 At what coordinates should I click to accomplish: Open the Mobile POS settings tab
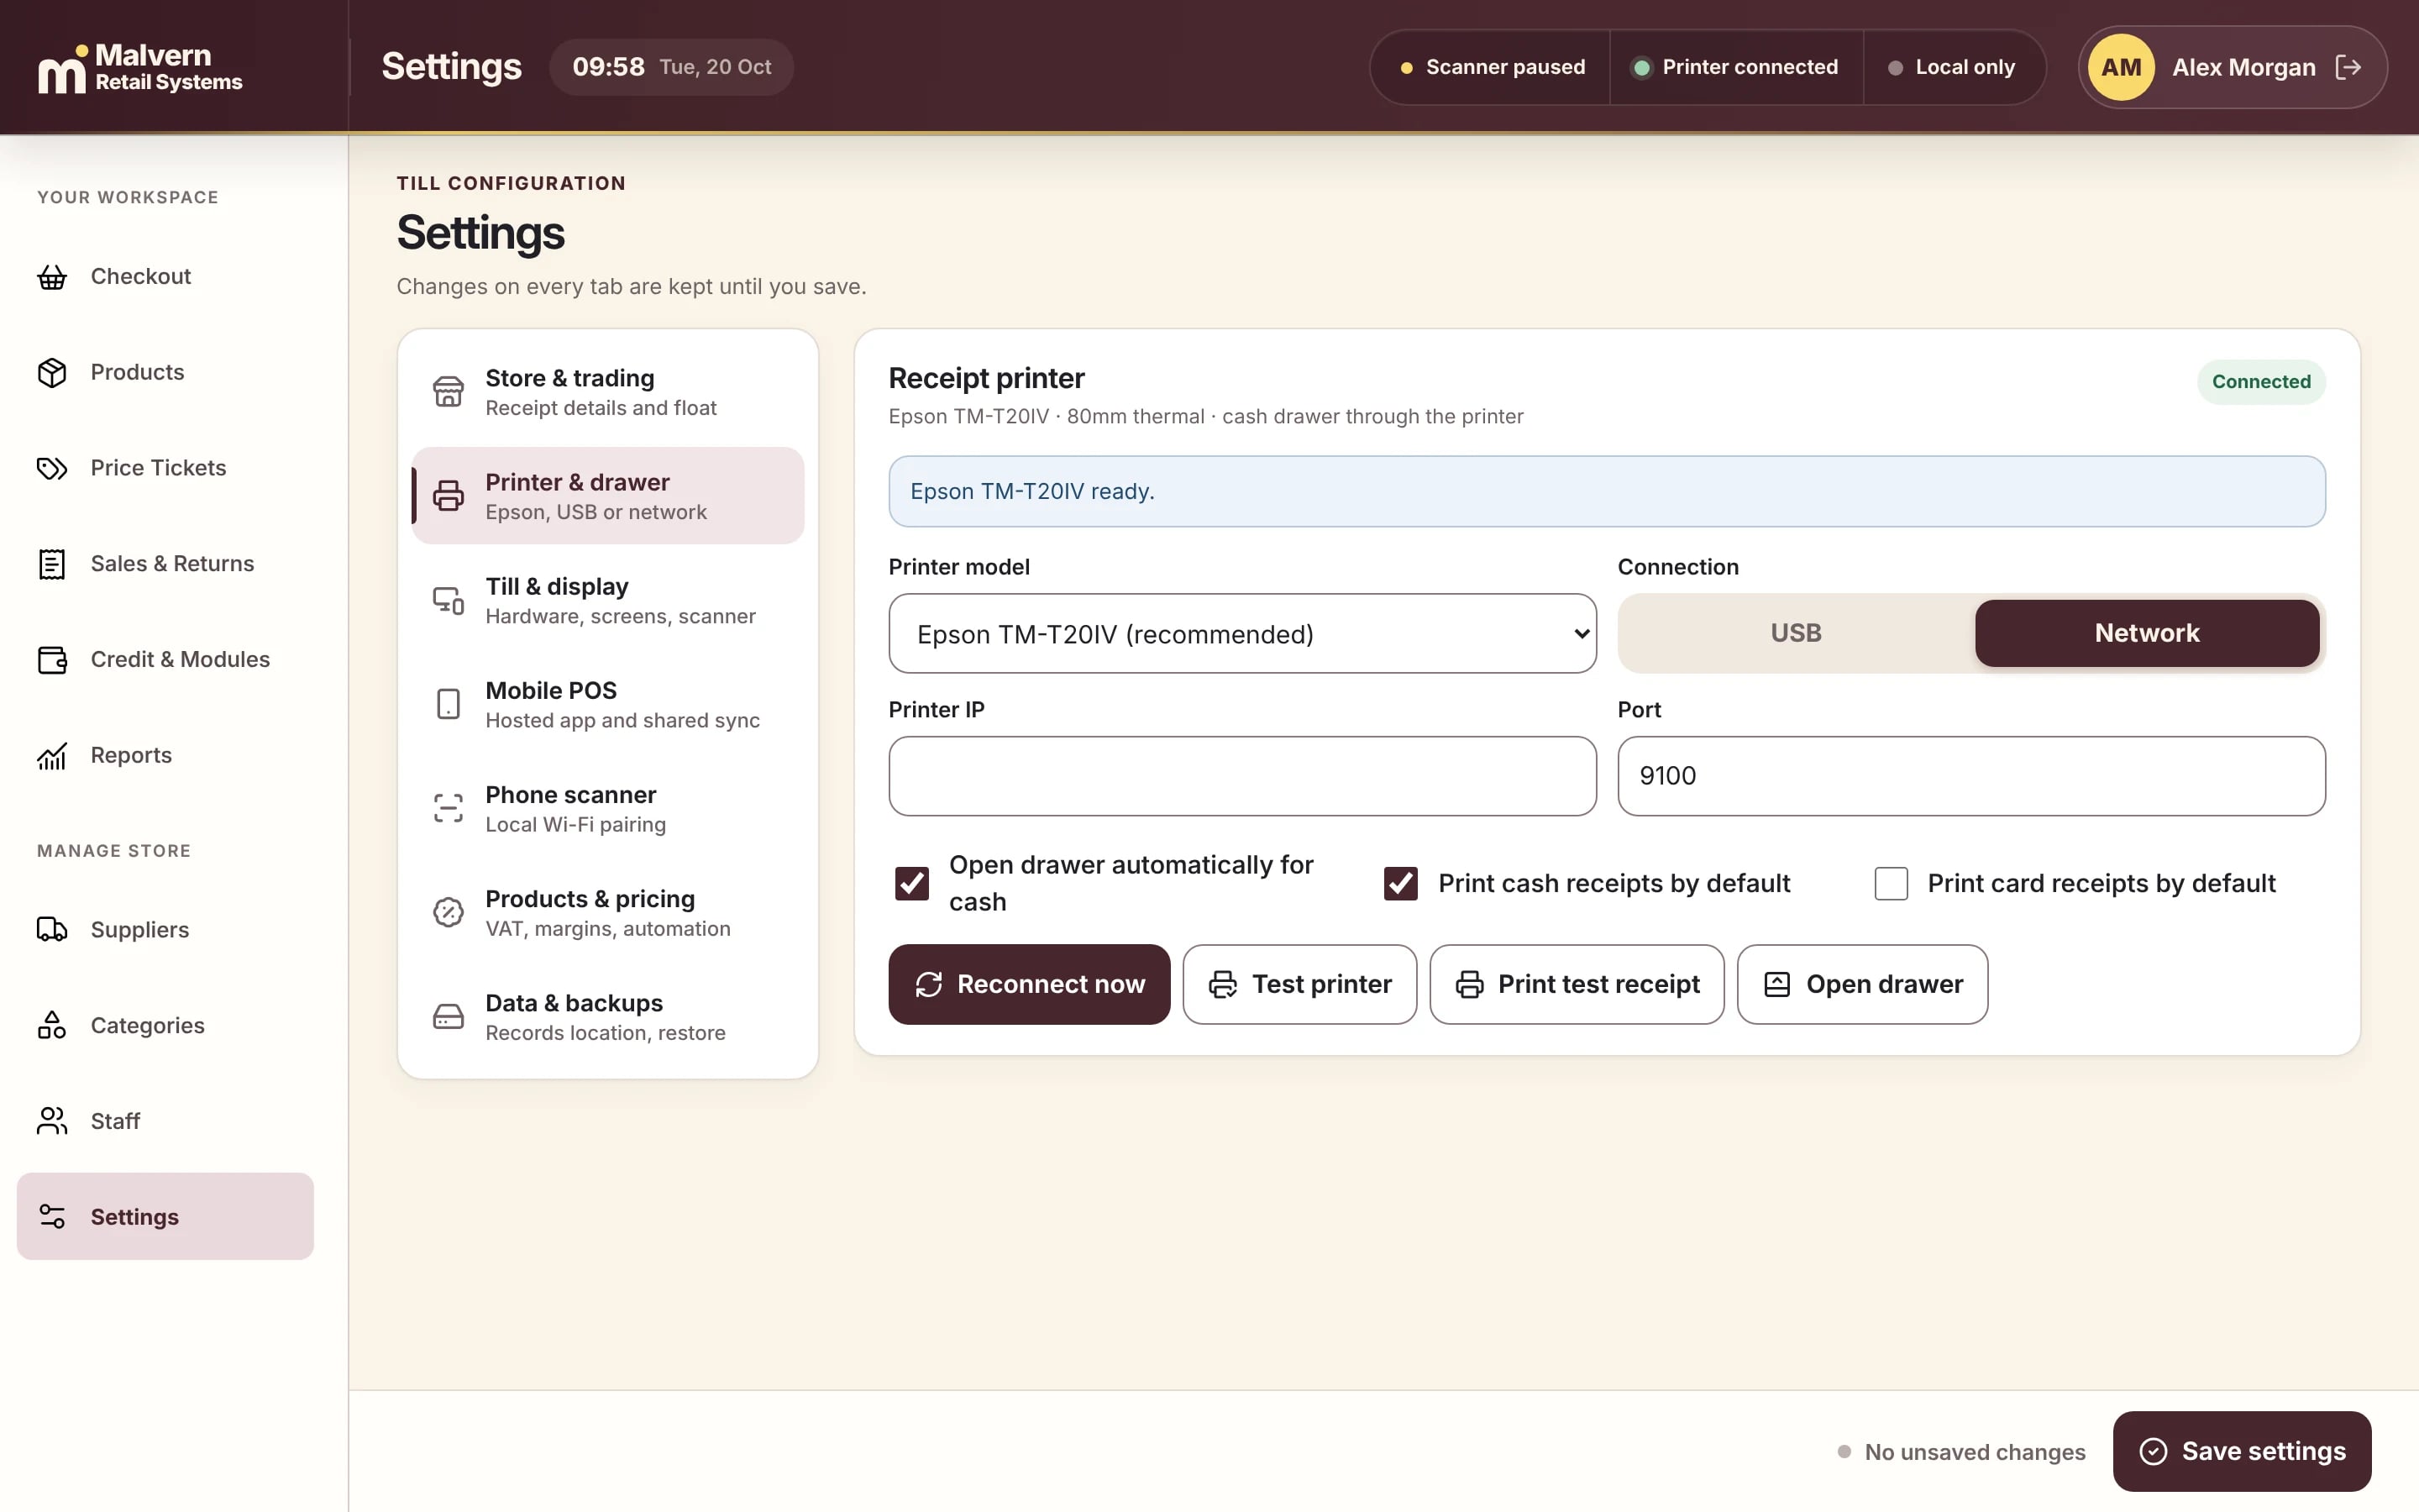tap(608, 704)
